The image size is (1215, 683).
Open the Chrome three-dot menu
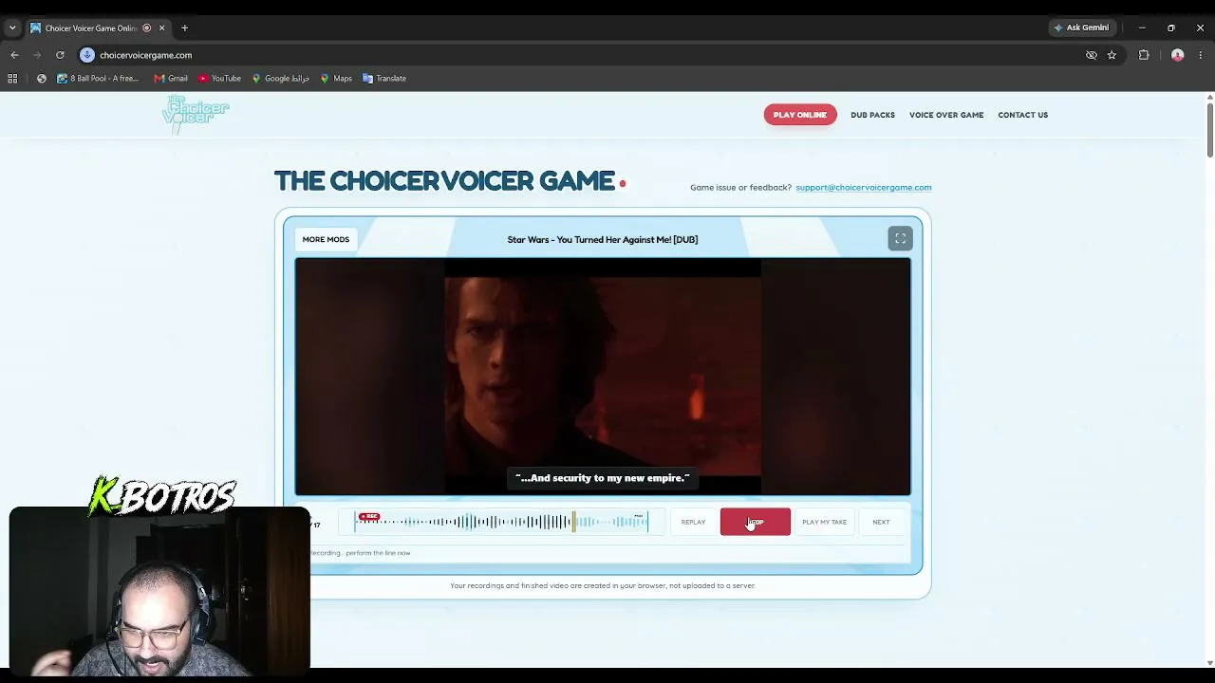tap(1201, 55)
